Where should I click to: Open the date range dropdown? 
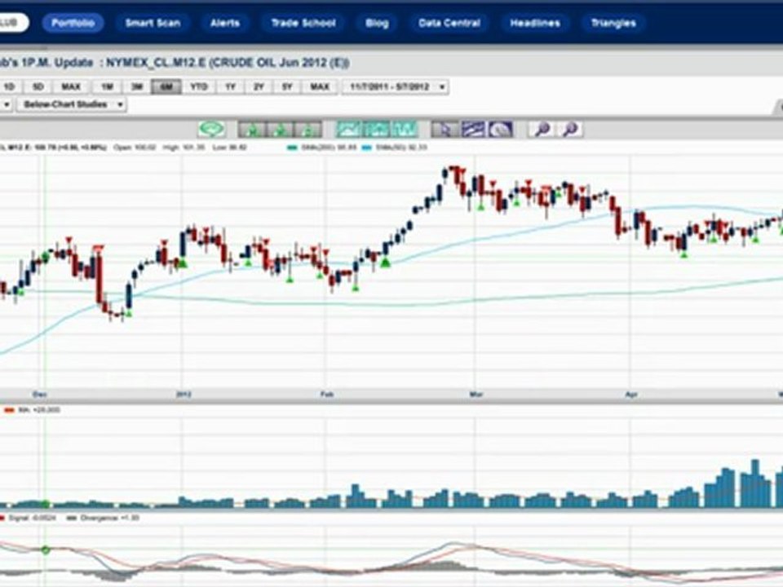pyautogui.click(x=395, y=87)
